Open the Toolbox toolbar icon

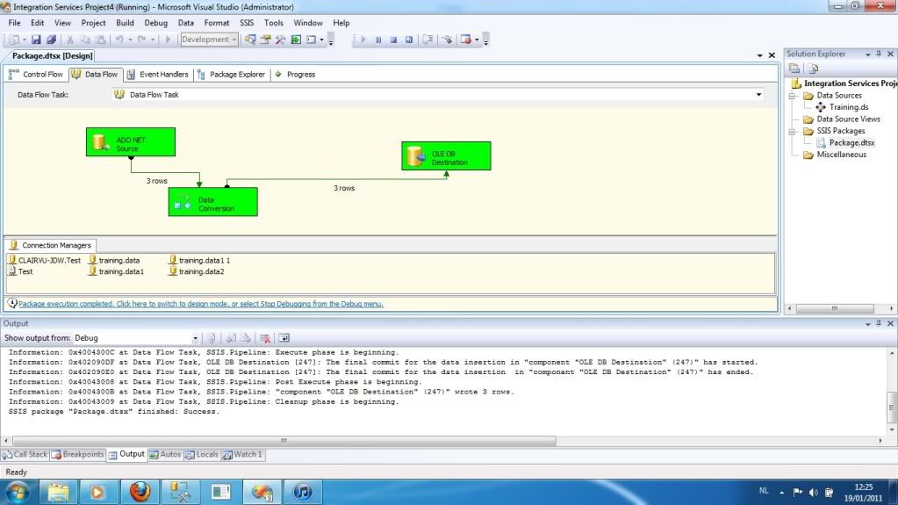point(280,40)
